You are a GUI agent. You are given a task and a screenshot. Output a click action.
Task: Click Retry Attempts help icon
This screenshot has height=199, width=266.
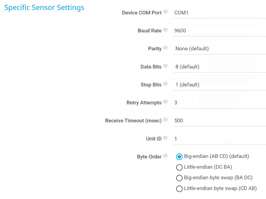click(x=165, y=102)
